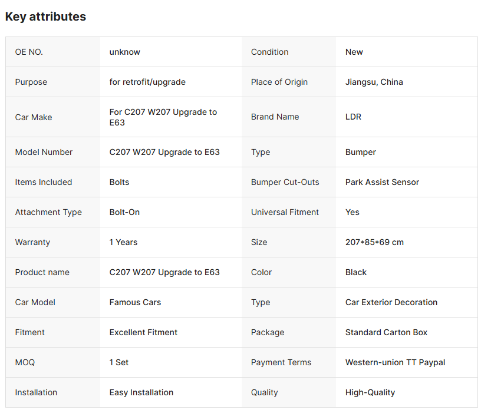Select the "LDR" brand name value
Viewport: 481px width, 410px height.
[x=353, y=117]
